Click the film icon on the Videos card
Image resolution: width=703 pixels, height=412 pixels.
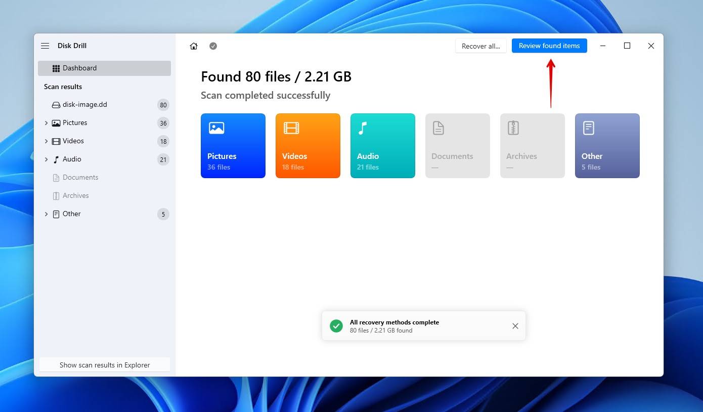[291, 128]
